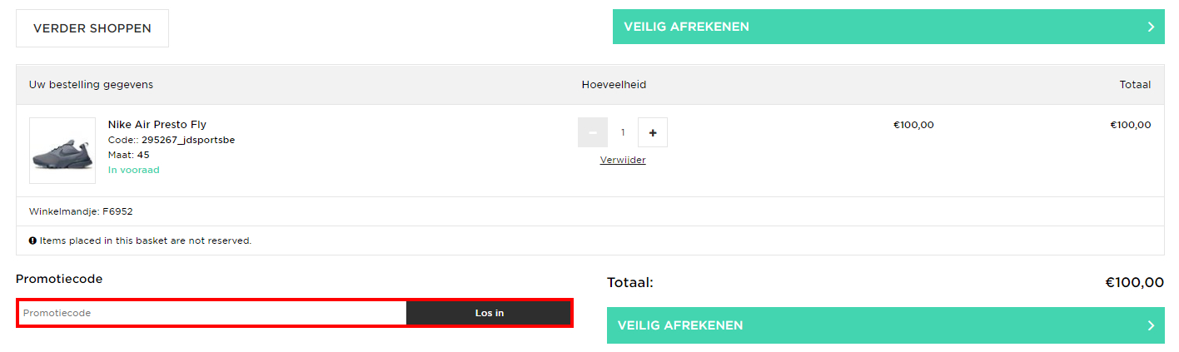This screenshot has height=352, width=1179.
Task: Click the Winkelmandje F6952 basket reference
Action: (x=81, y=211)
